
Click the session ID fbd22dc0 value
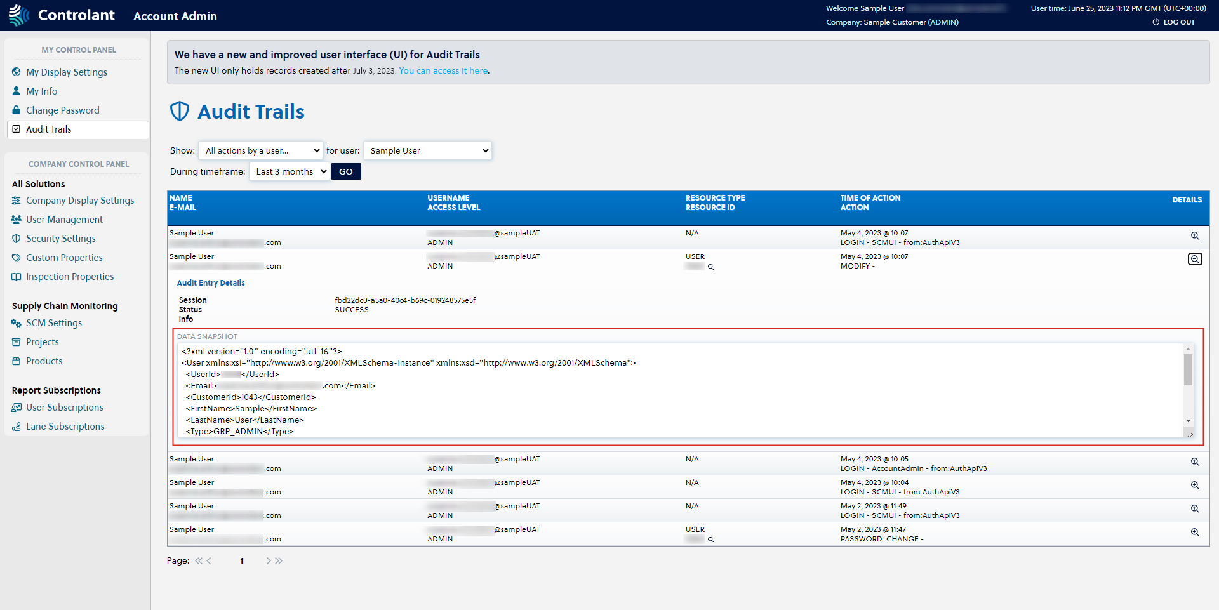pos(405,300)
